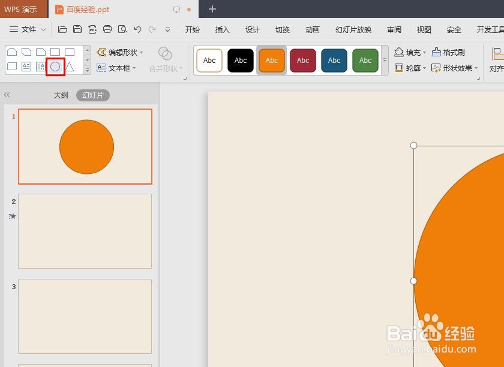The height and width of the screenshot is (367, 504).
Task: Switch to the 开始 (Home) tab
Action: pyautogui.click(x=193, y=29)
